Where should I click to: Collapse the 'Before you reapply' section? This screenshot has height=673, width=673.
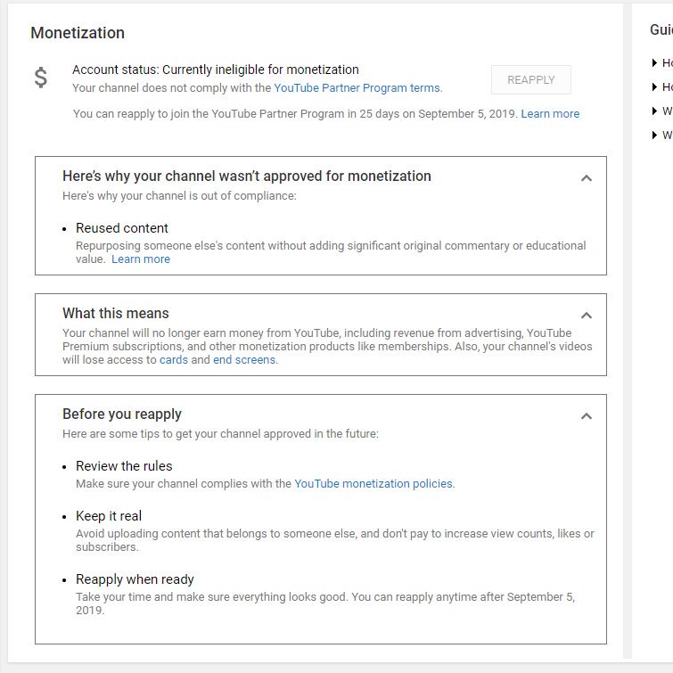click(x=587, y=416)
